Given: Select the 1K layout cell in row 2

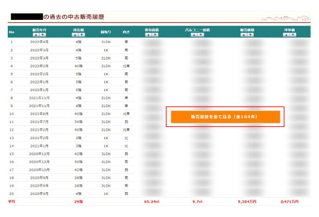Looking at the screenshot, I should [106, 50].
